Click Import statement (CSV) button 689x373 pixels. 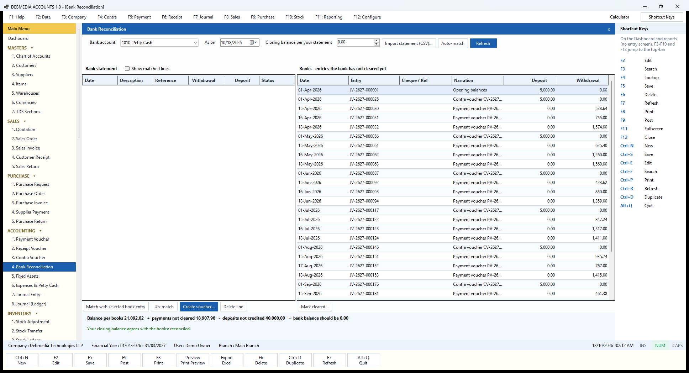[409, 43]
